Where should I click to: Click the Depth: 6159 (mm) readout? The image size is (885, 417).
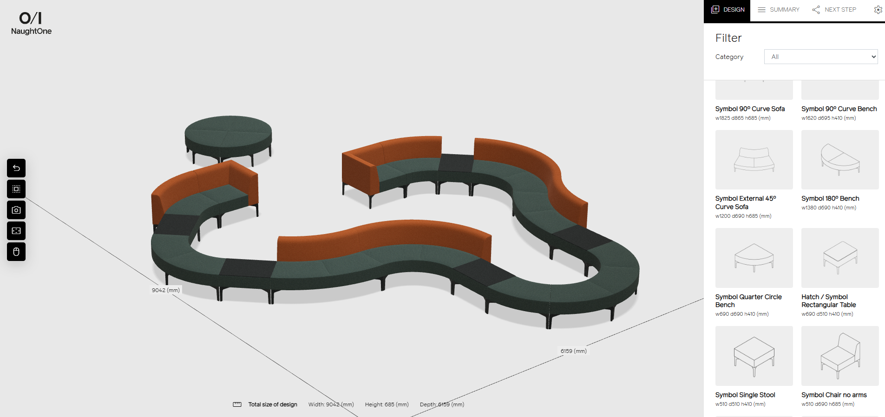[442, 404]
